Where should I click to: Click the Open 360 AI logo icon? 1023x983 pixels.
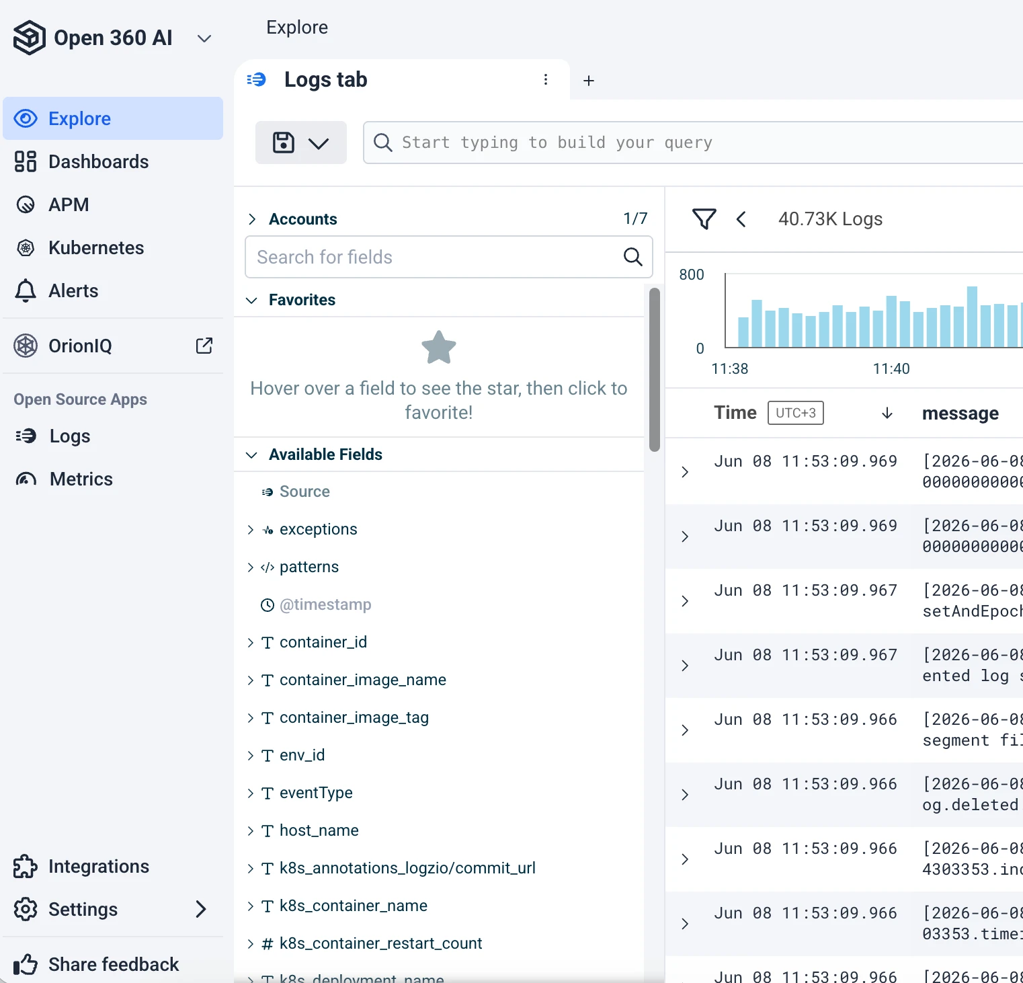click(x=30, y=38)
